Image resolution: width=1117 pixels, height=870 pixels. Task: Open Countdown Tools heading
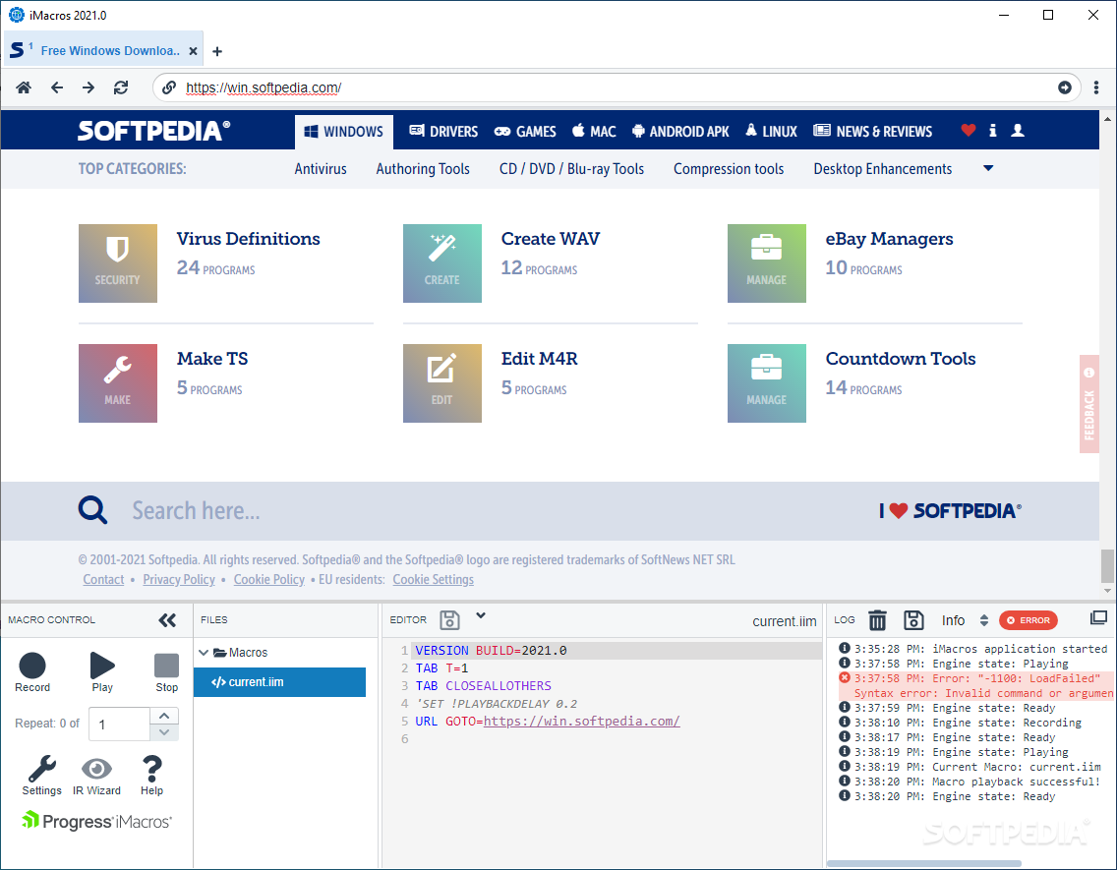(x=901, y=358)
